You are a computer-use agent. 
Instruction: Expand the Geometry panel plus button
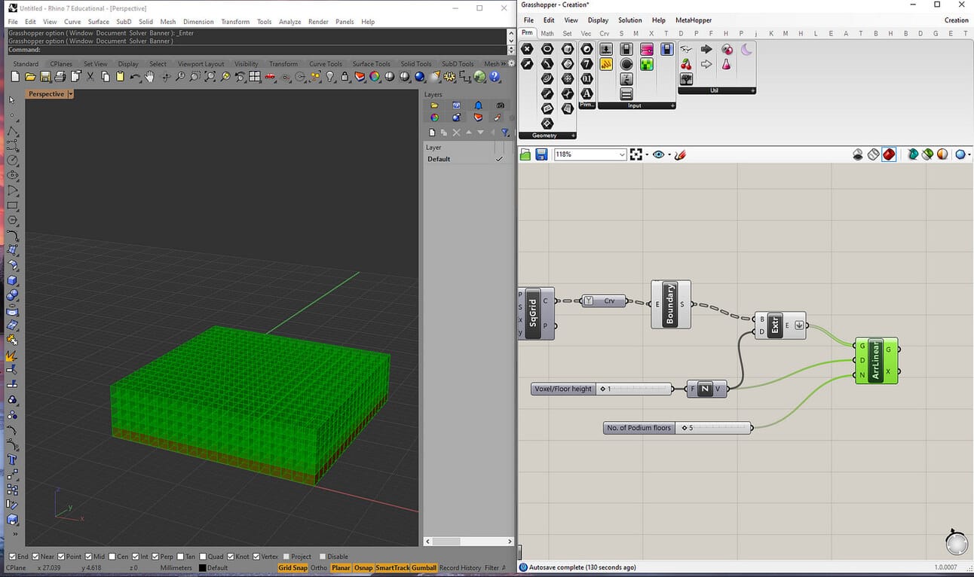pyautogui.click(x=573, y=136)
